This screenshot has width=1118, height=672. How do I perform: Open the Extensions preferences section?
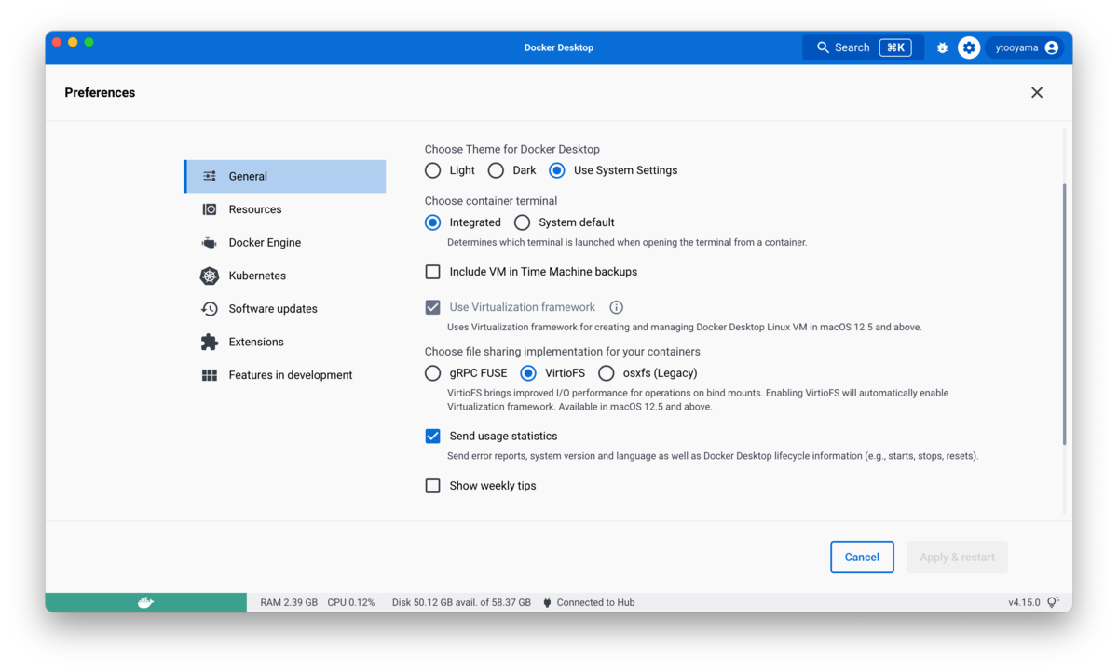click(285, 342)
